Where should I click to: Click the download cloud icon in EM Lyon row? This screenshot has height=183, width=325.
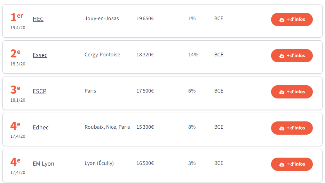282,164
